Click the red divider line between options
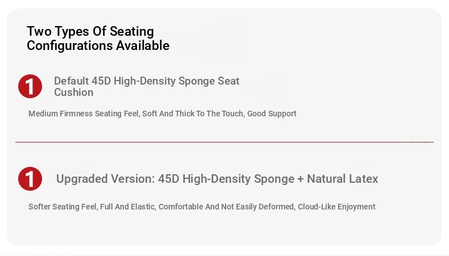Image resolution: width=449 pixels, height=256 pixels. coord(224,142)
